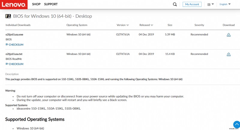Click the ideacentre 510-15IKL supported systems line
Viewport: 240px width, 130px height.
(49, 109)
